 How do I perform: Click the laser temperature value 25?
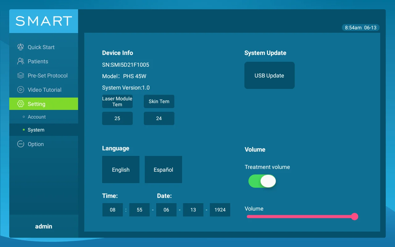coord(117,118)
